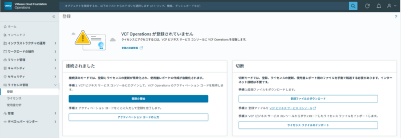Expand セキュリティ chevron
401x138 pixels.
click(55, 77)
